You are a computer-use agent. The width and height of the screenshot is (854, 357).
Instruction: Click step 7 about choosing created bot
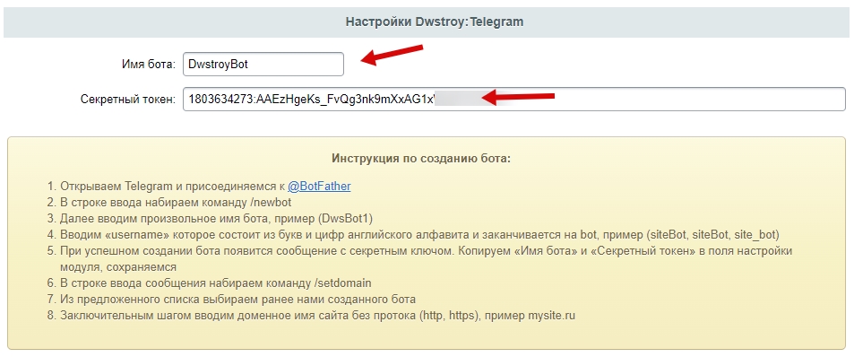(231, 300)
